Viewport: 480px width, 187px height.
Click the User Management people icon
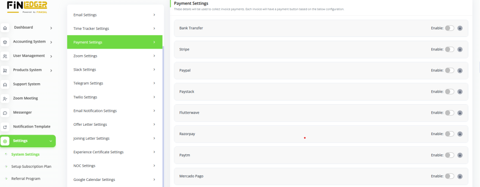[x=5, y=56]
